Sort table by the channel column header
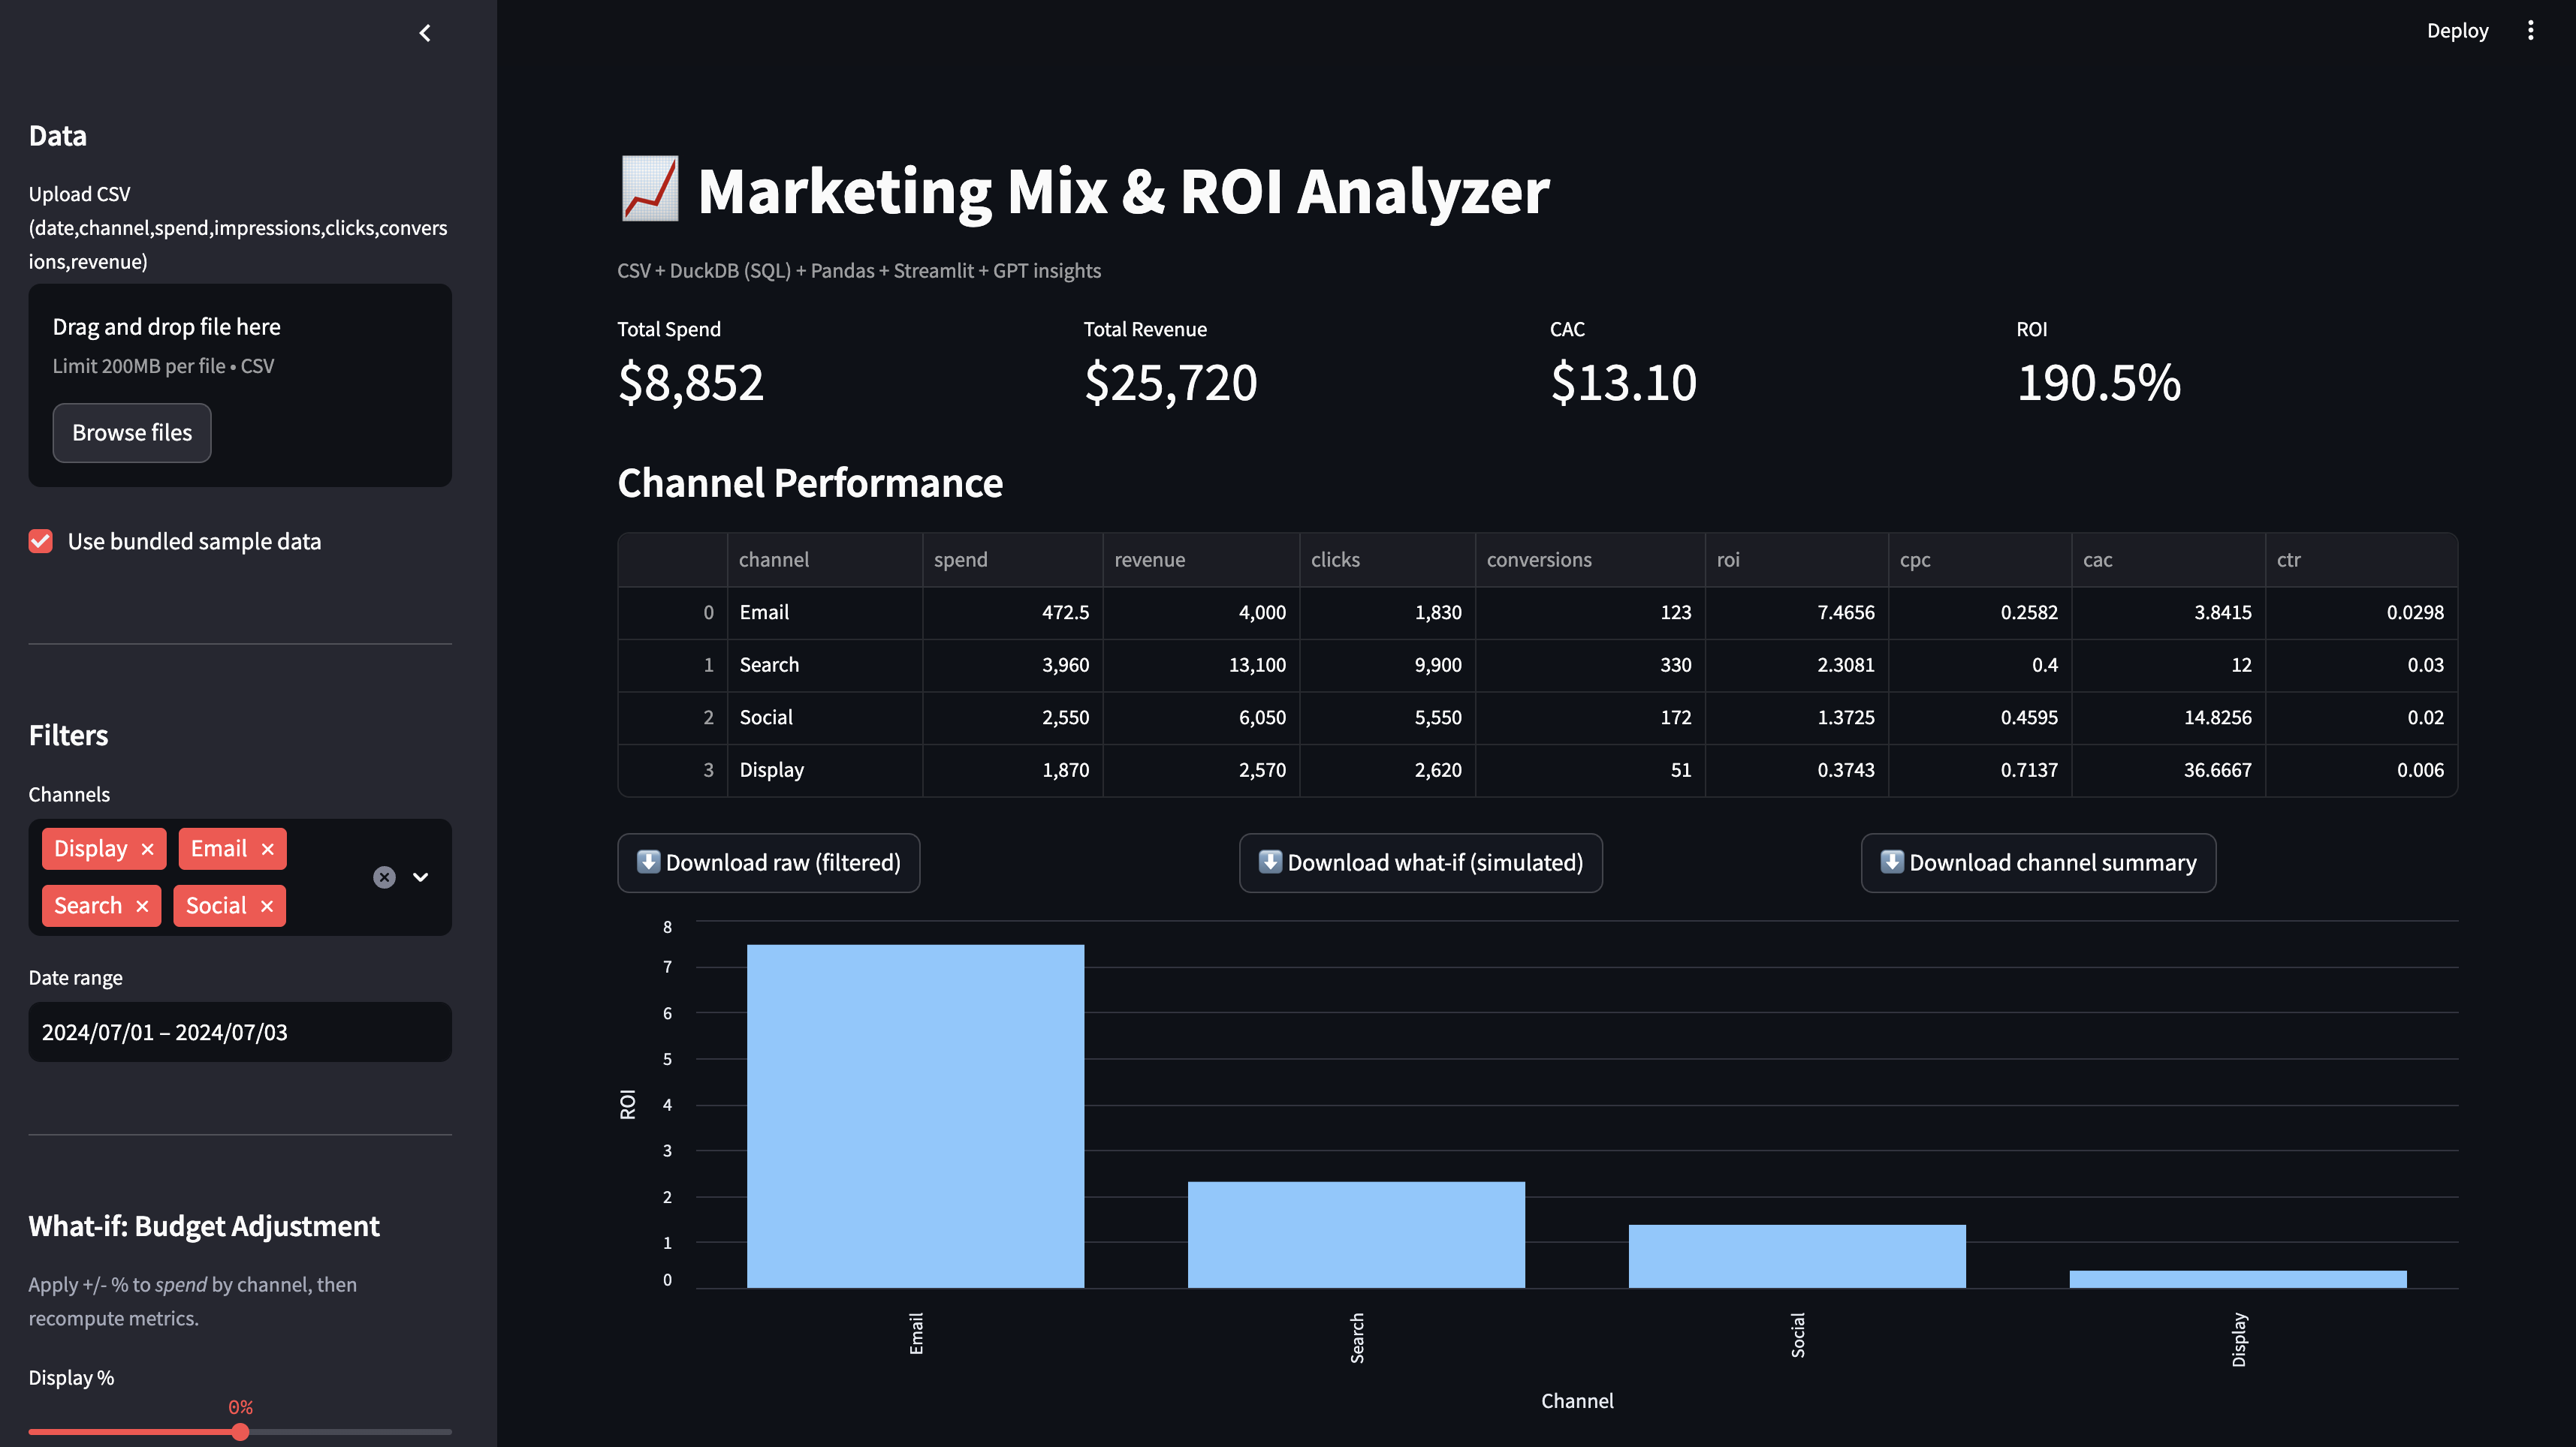This screenshot has height=1447, width=2576. coord(825,560)
